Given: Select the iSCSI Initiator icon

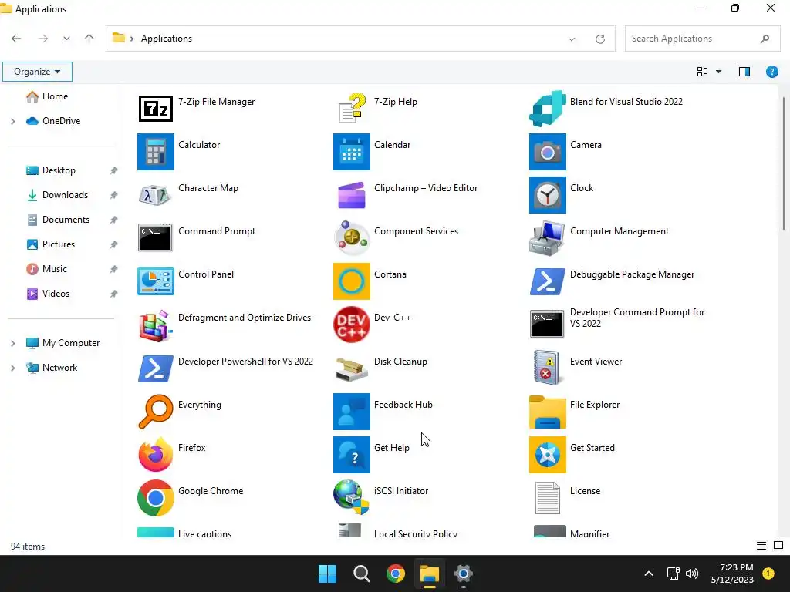Looking at the screenshot, I should [x=351, y=497].
